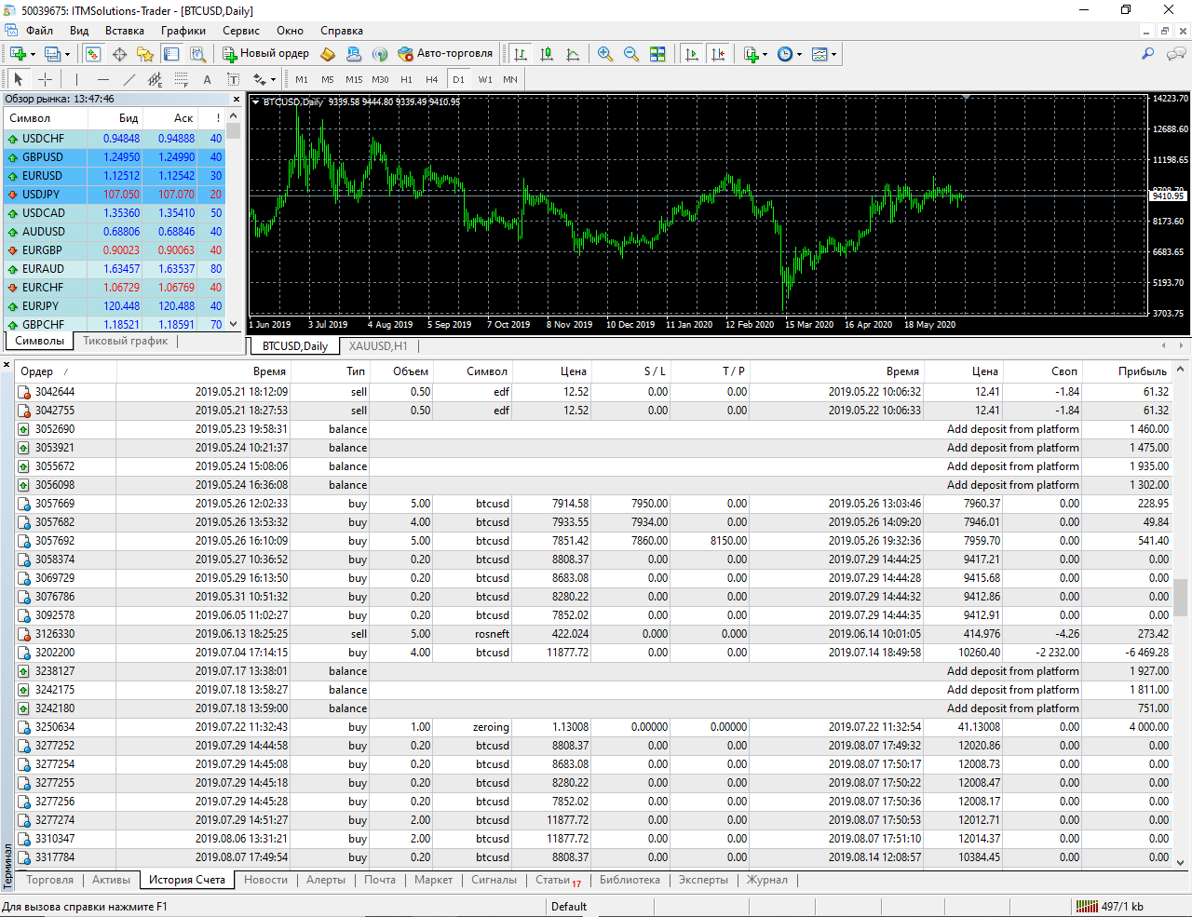Screen dimensions: 1192x917
Task: Open the Графики menu
Action: click(183, 31)
